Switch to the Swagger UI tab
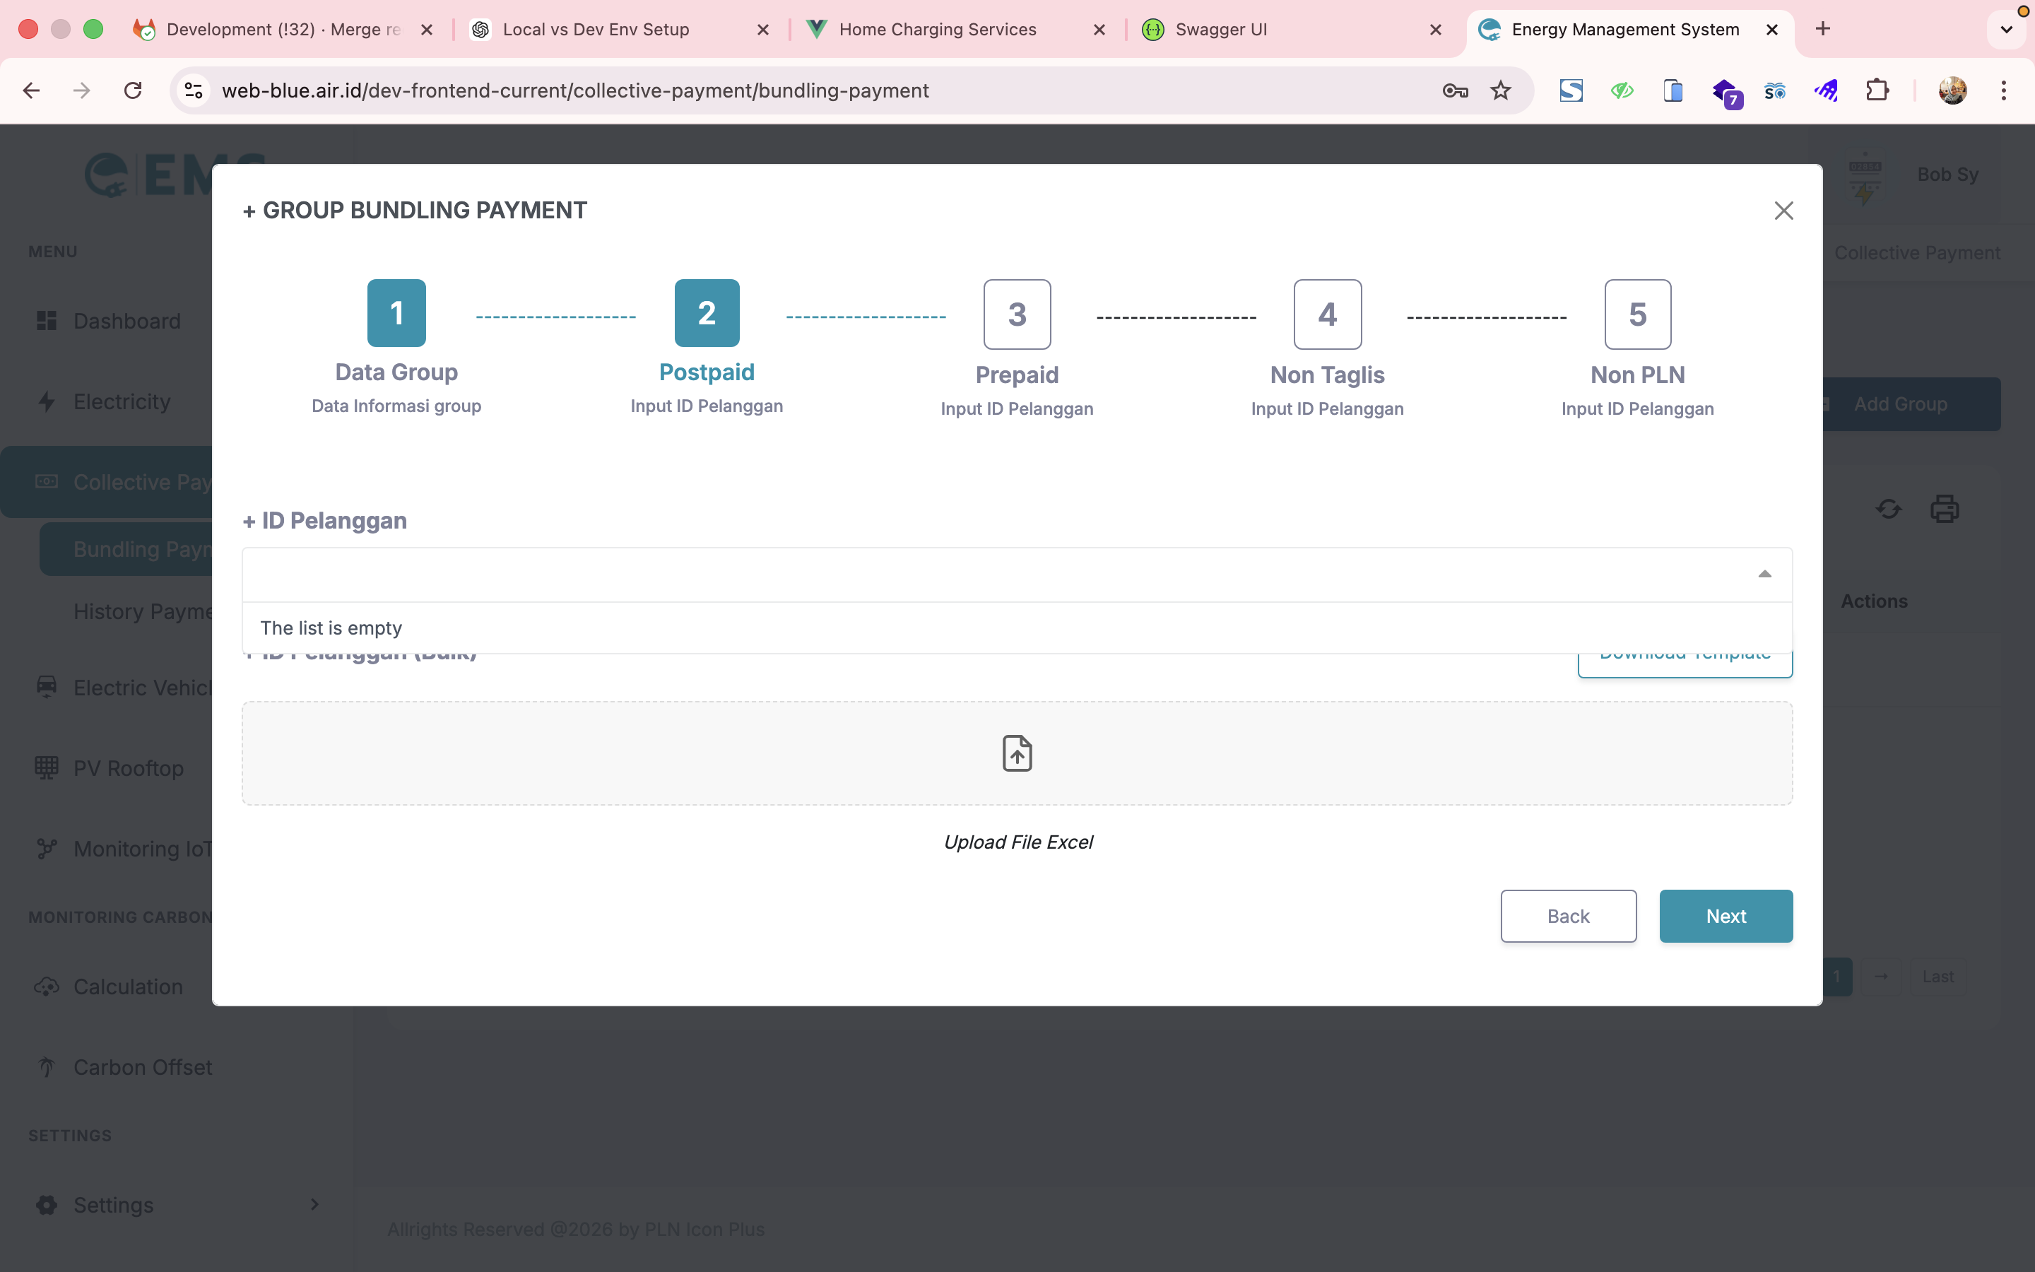Screen dimensions: 2035x1272 point(1220,30)
